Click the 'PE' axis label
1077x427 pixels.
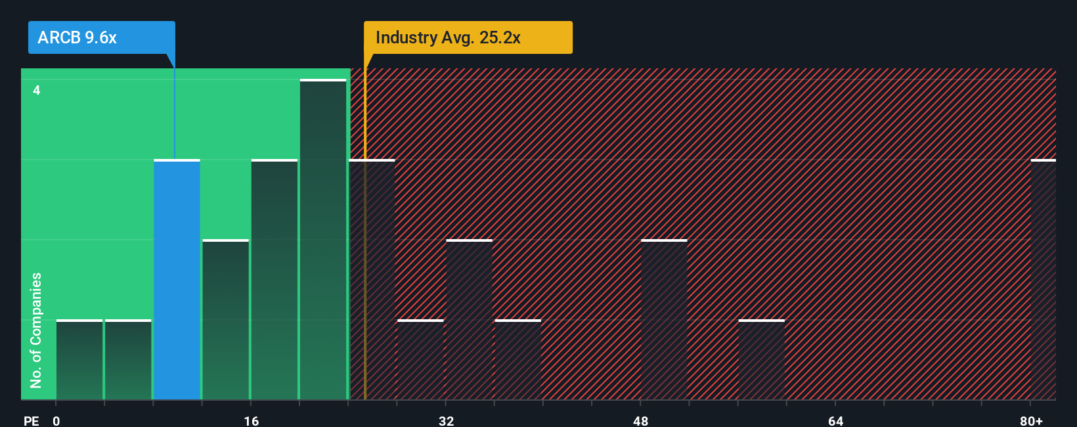[32, 420]
